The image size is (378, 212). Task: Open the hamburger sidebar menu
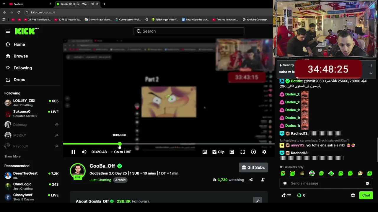(x=8, y=31)
